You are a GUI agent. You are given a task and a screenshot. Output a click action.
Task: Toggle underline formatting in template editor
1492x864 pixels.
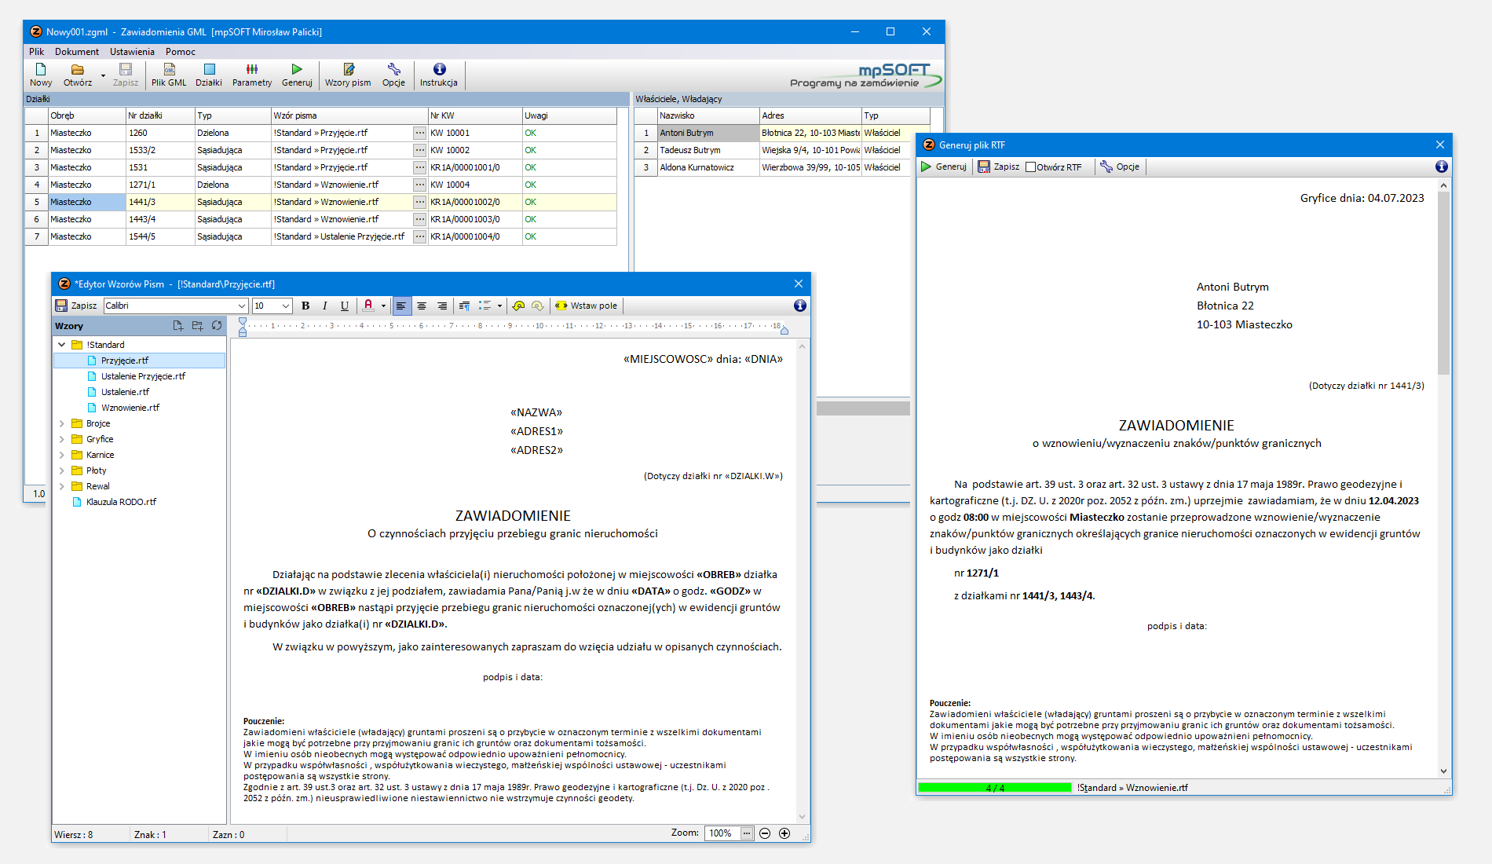click(x=344, y=306)
